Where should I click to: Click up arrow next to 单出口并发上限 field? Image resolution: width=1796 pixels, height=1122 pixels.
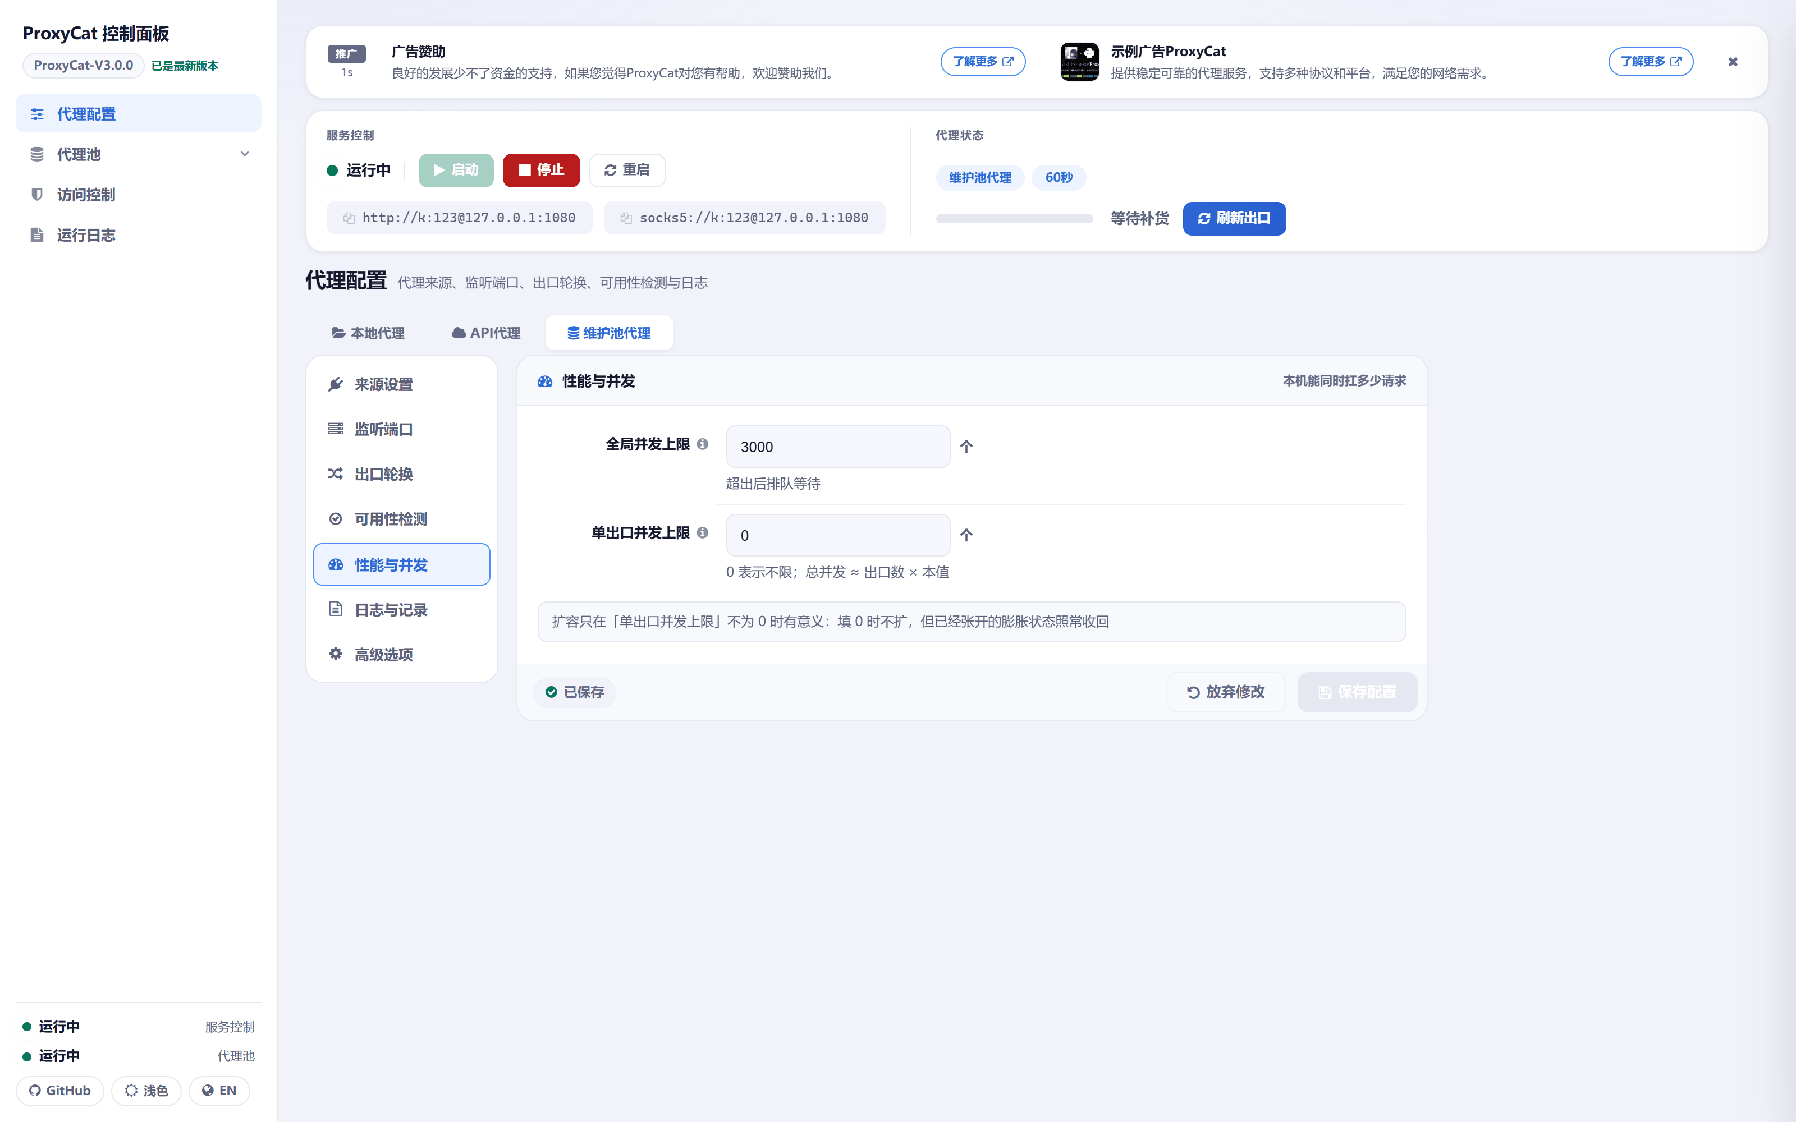click(966, 535)
